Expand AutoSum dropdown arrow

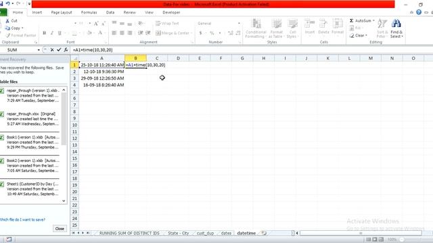click(373, 21)
